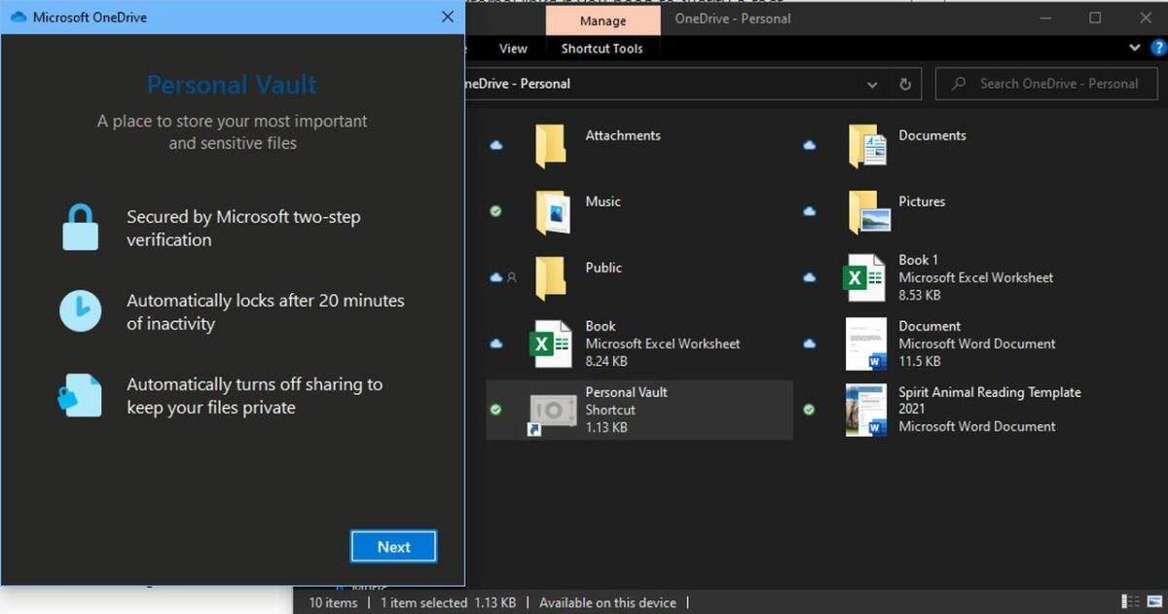This screenshot has height=614, width=1168.
Task: Click the cloud status icon beside Book 8.24 KB
Action: pos(496,343)
